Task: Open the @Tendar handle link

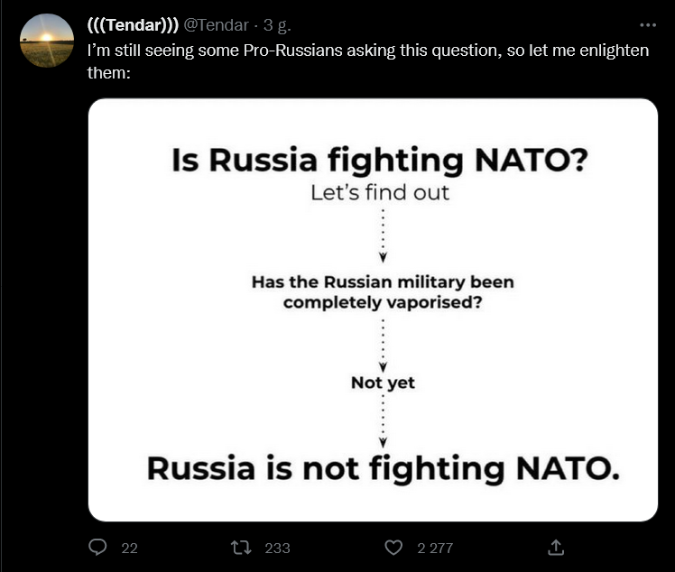Action: (x=216, y=25)
